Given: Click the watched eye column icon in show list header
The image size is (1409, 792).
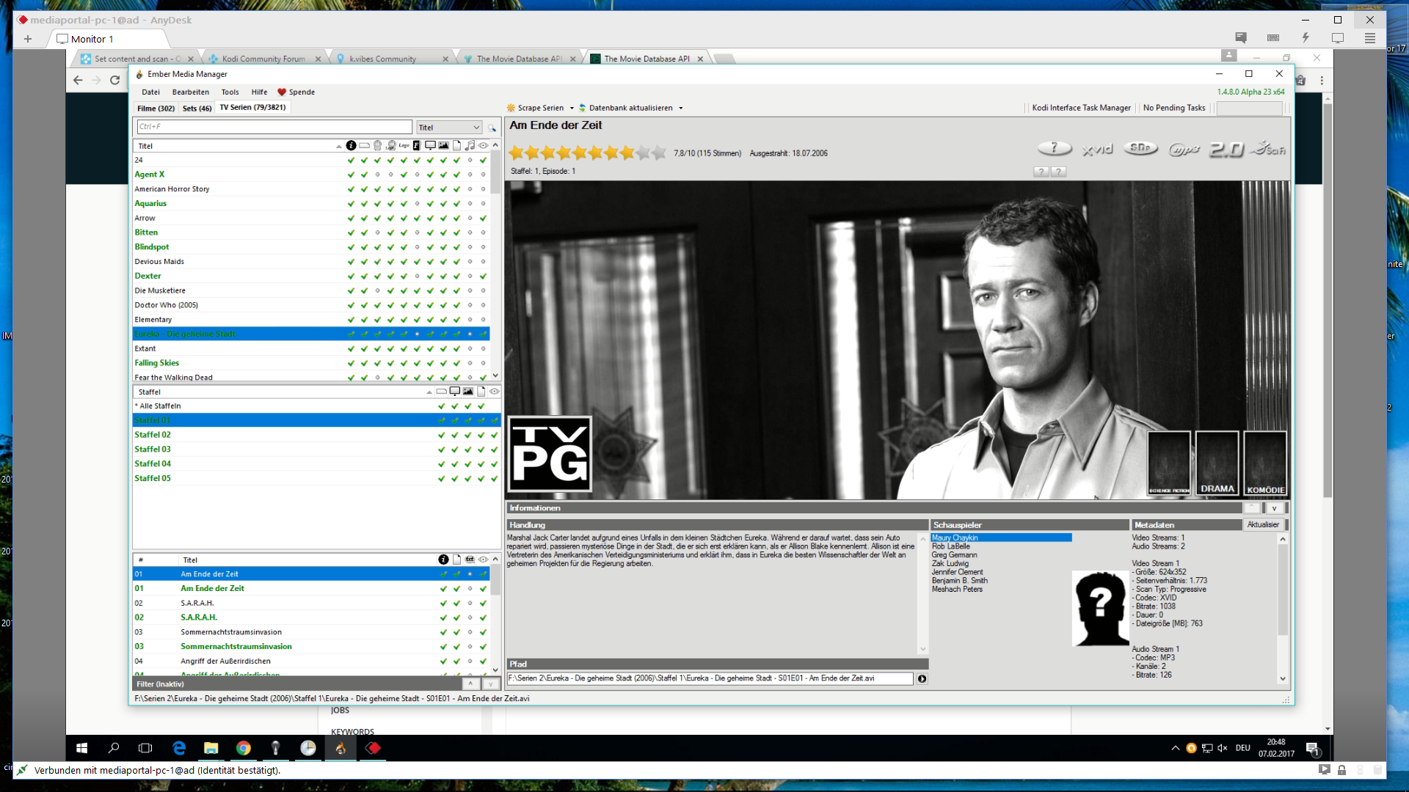Looking at the screenshot, I should [x=483, y=145].
